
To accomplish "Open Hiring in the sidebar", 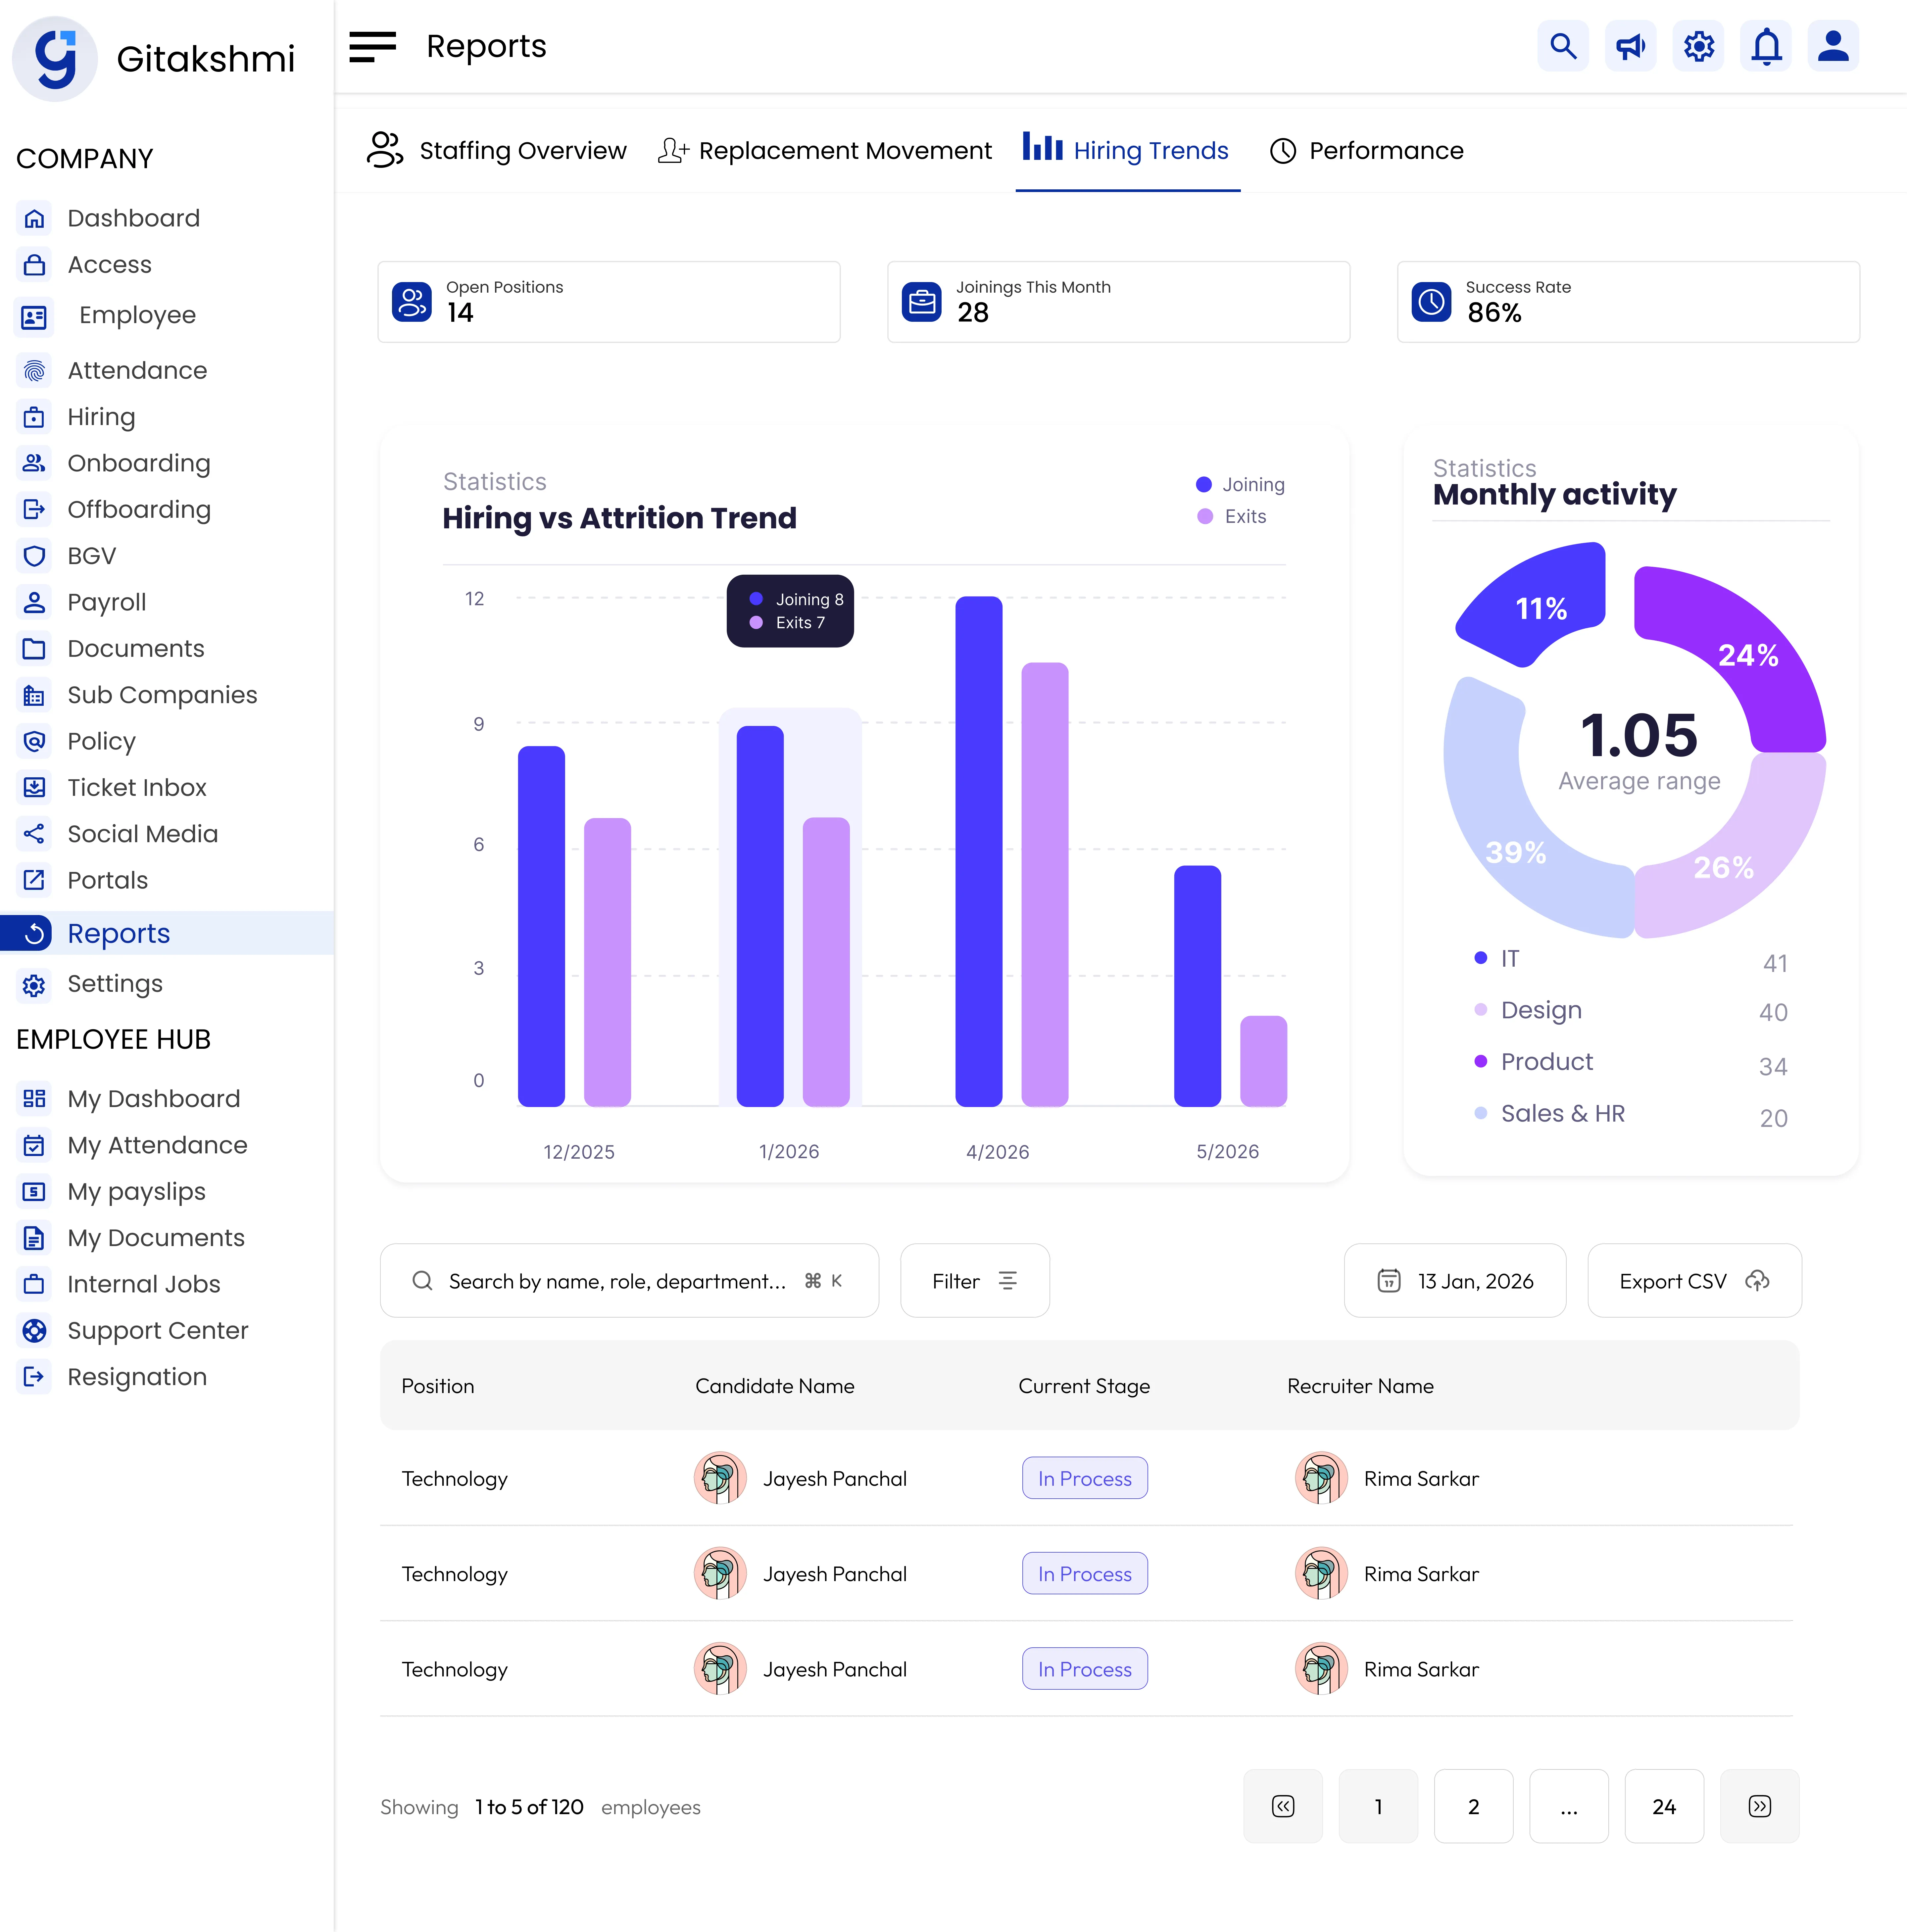I will (x=101, y=417).
